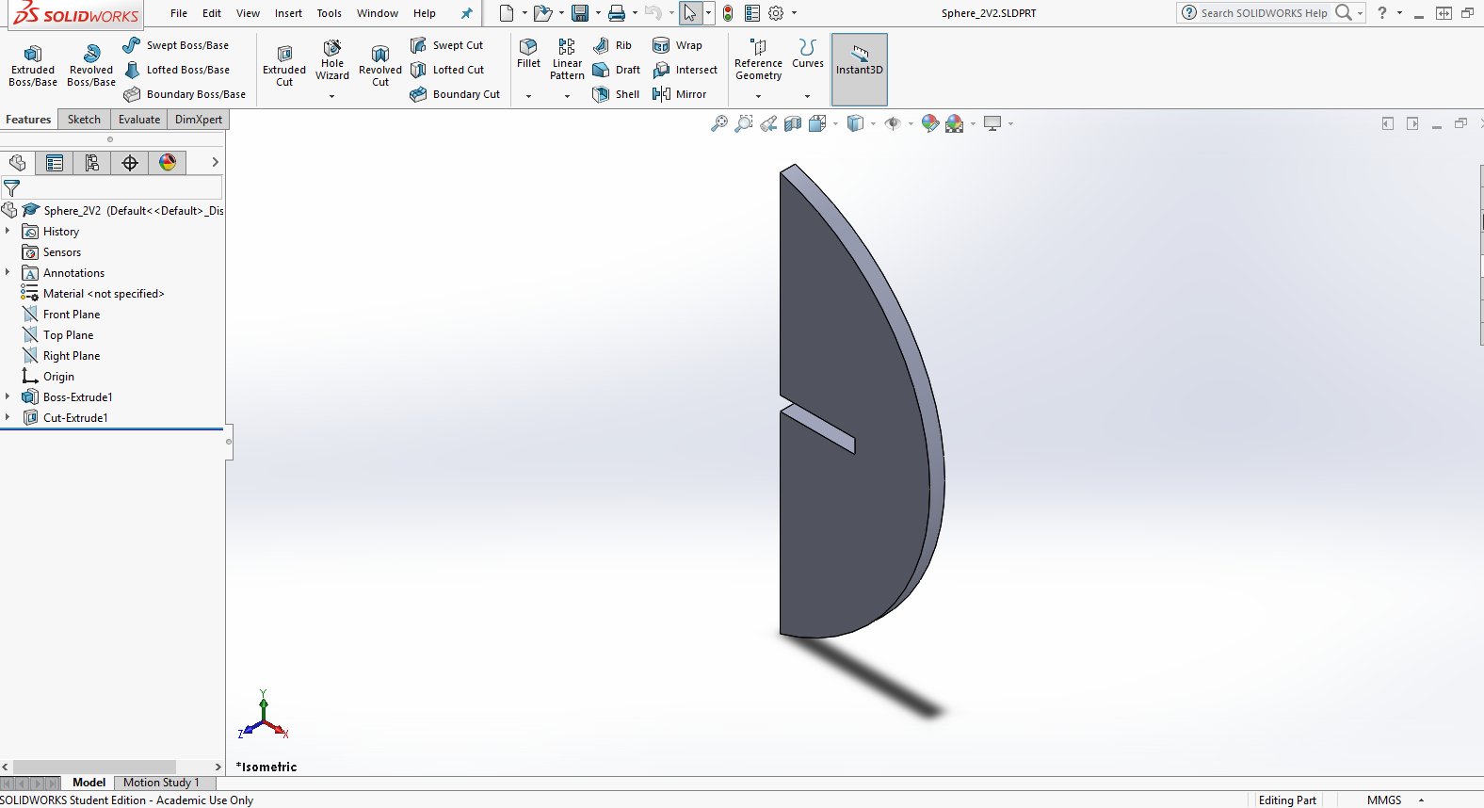This screenshot has height=808, width=1484.
Task: Open the Reference Geometry tool
Action: tap(758, 59)
